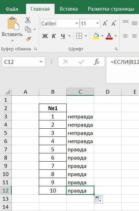139x211 pixels.
Task: Click in the formula bar =ЕСЛИ text
Action: coord(125,62)
